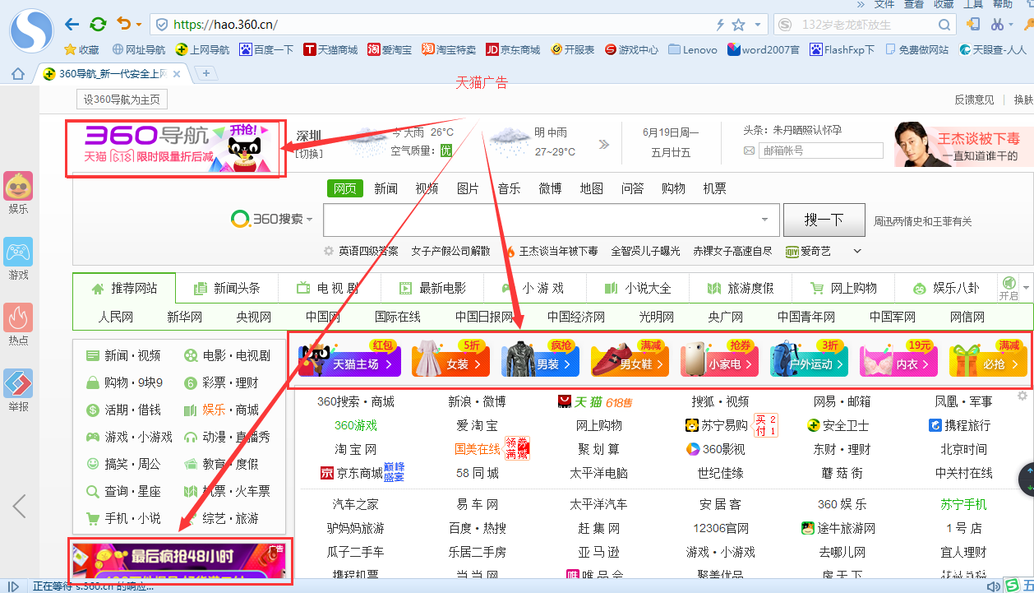Click 设360导航为主页 button
1034x593 pixels.
point(122,100)
